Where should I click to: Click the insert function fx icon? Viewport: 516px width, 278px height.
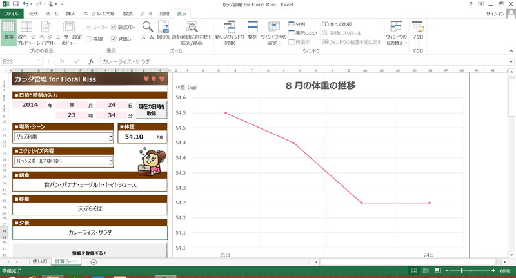click(92, 62)
